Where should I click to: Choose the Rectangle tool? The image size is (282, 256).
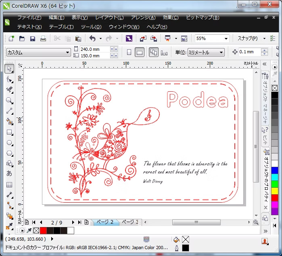(9, 132)
